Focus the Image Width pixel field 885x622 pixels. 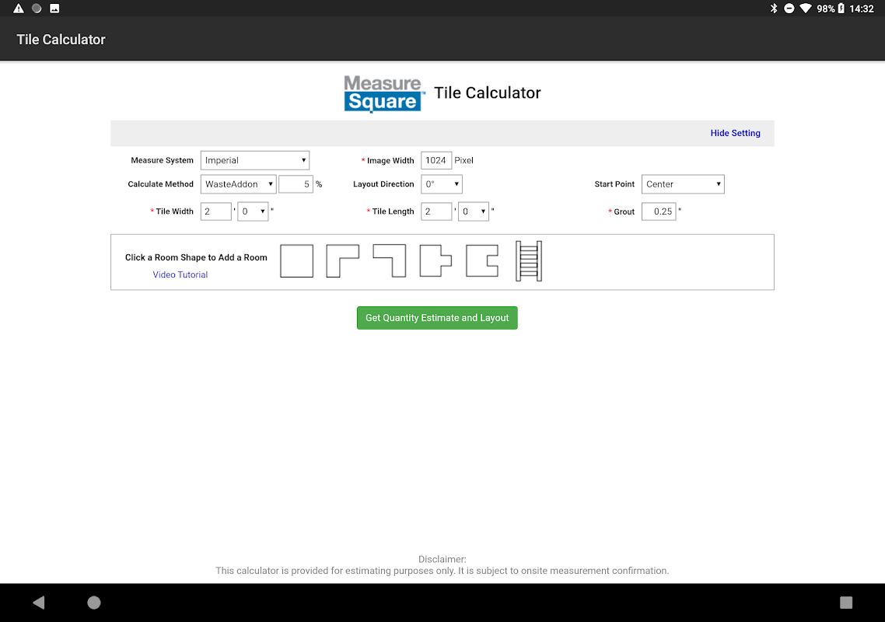pyautogui.click(x=436, y=160)
